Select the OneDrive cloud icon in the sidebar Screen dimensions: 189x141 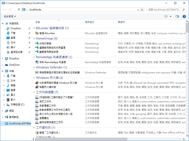pyautogui.click(x=7, y=65)
